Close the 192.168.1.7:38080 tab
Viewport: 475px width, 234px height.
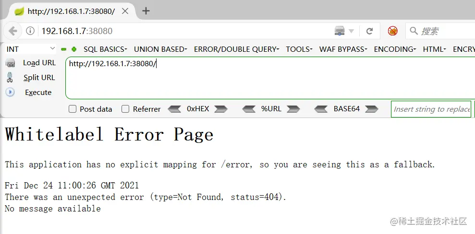coord(125,12)
